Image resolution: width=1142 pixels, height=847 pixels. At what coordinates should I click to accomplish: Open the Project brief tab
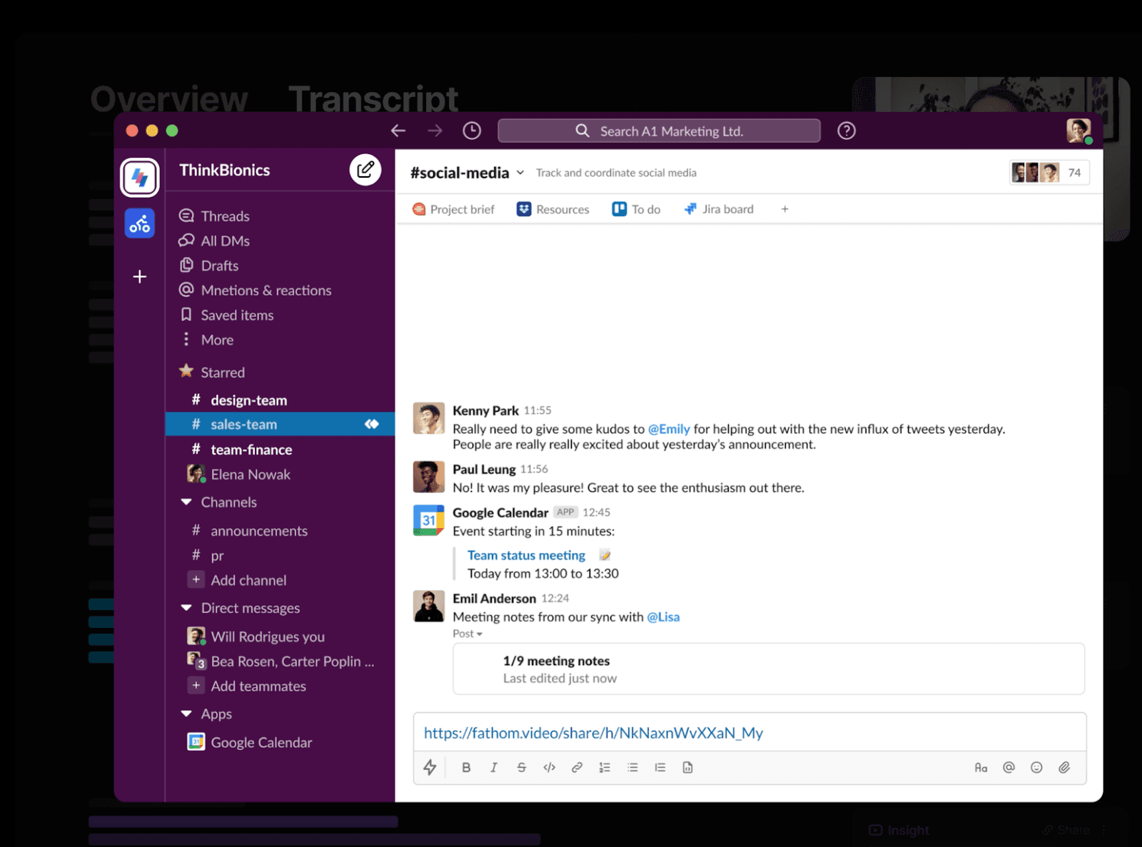coord(454,209)
